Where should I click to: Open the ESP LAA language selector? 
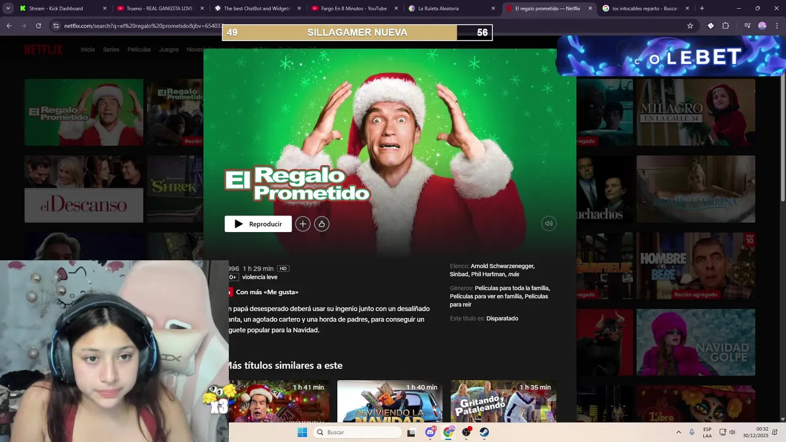[707, 432]
